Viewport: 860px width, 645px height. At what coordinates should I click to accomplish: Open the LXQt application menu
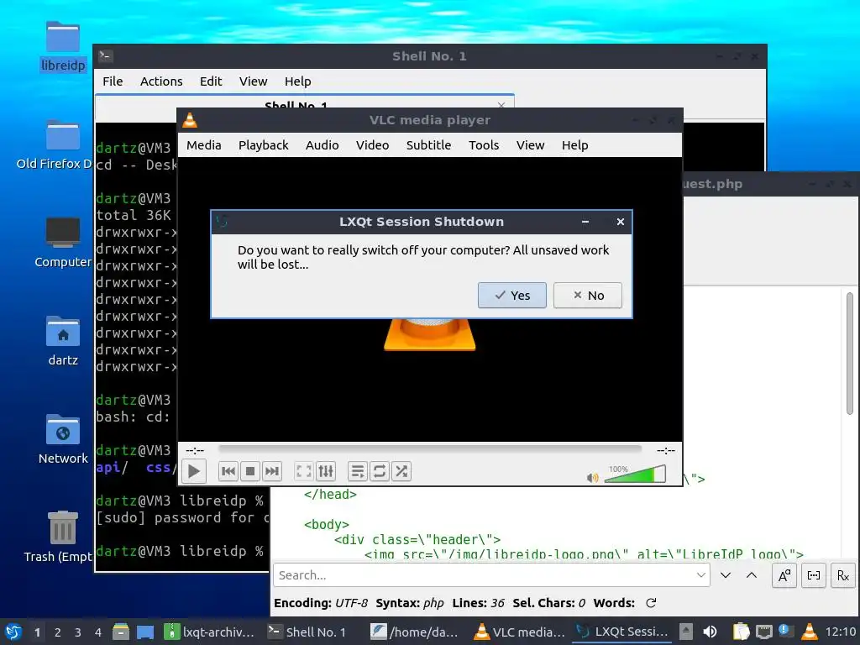(x=13, y=632)
